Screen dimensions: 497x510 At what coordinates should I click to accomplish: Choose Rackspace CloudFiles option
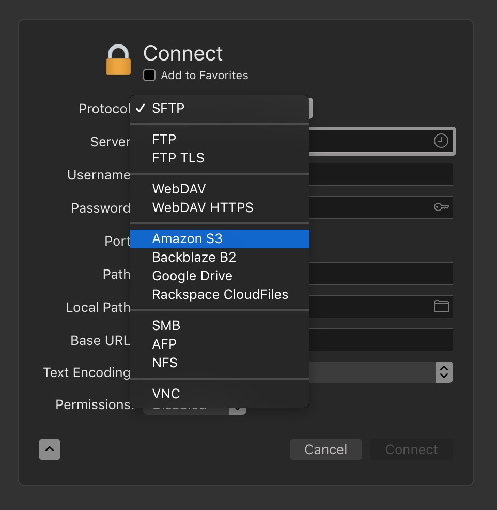pyautogui.click(x=219, y=294)
